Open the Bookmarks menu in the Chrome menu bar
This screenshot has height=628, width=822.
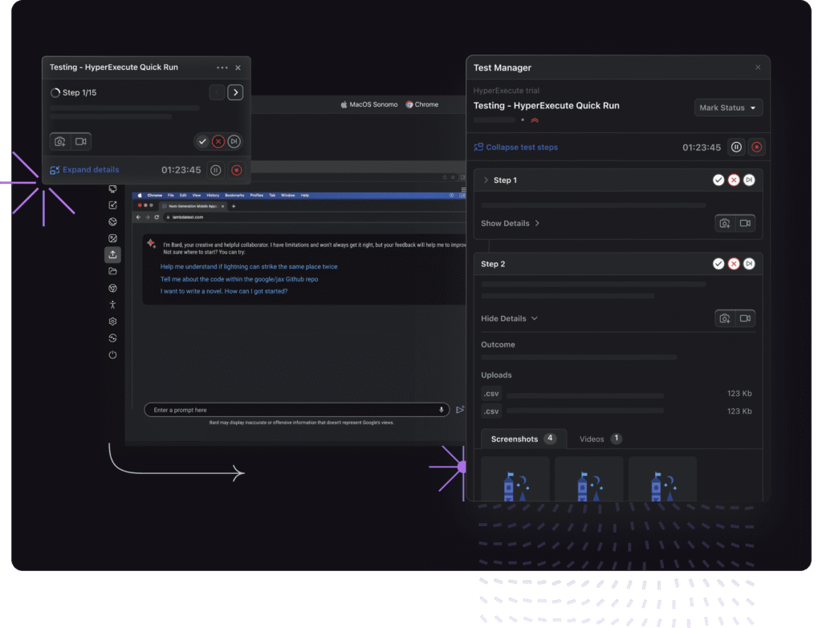pyautogui.click(x=234, y=196)
